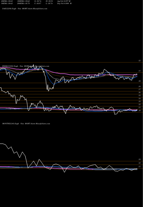The image size is (143, 207).
Task: Click the H: 10.91 high price
Action: click(49, 1)
